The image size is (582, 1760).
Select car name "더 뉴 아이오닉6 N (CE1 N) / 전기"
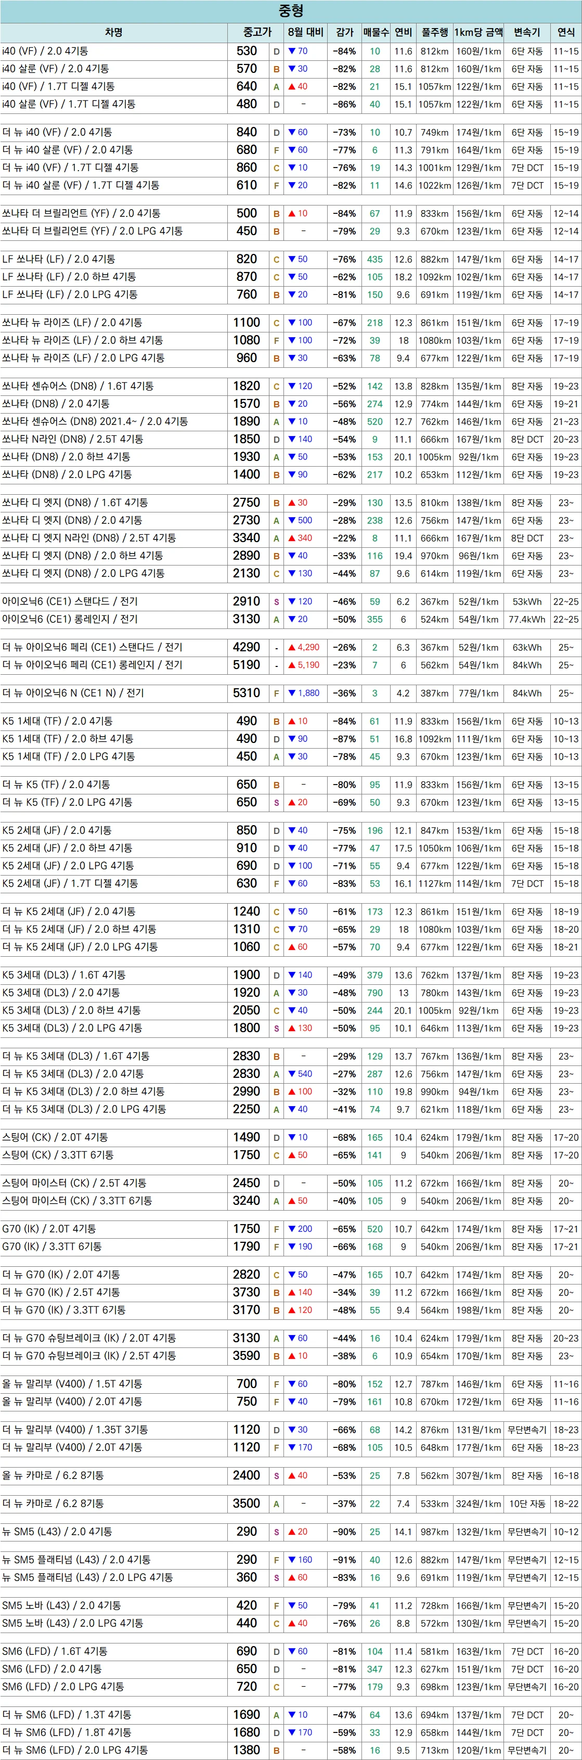click(73, 693)
